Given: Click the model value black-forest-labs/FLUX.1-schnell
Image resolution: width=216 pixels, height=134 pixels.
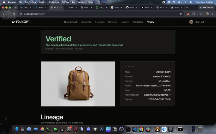Looking at the screenshot, I should 153,86.
